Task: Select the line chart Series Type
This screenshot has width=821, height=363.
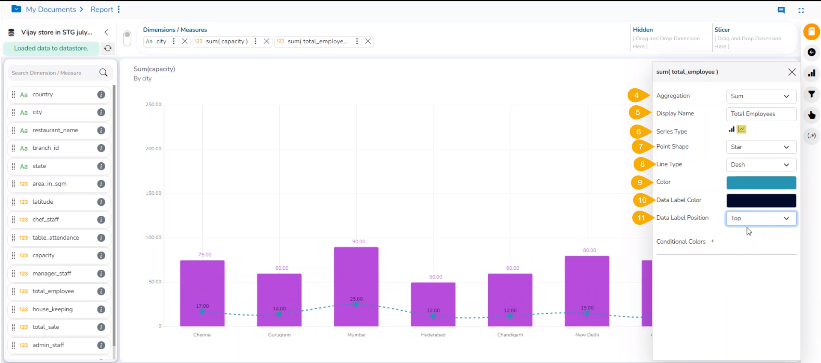Action: tap(742, 129)
